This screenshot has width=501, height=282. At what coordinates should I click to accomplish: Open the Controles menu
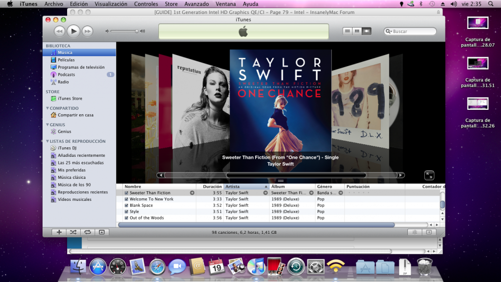pyautogui.click(x=146, y=4)
